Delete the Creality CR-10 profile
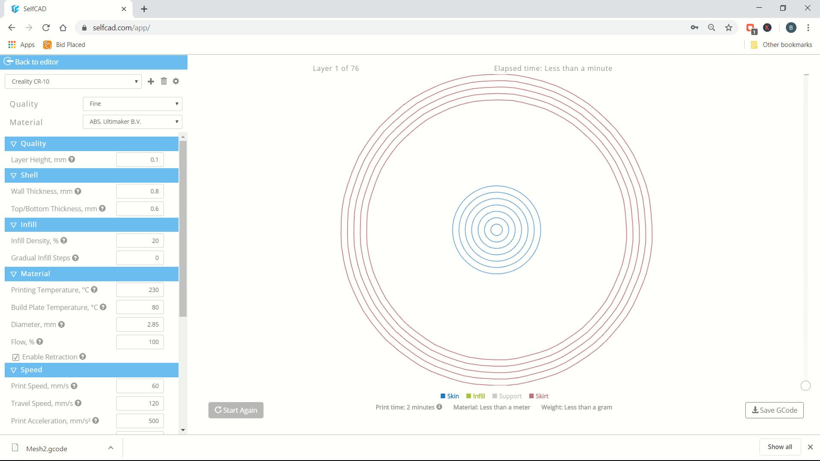The height and width of the screenshot is (461, 820). point(164,81)
